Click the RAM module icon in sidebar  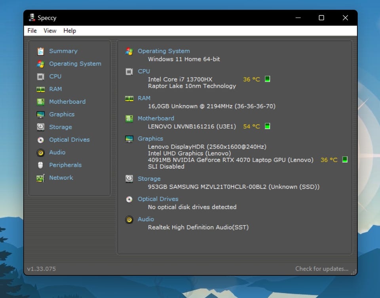pyautogui.click(x=40, y=89)
